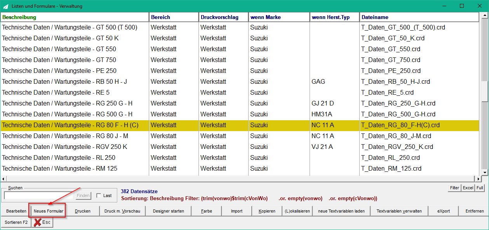The image size is (489, 230).
Task: Select row Technische Daten GT 750
Action: point(240,60)
